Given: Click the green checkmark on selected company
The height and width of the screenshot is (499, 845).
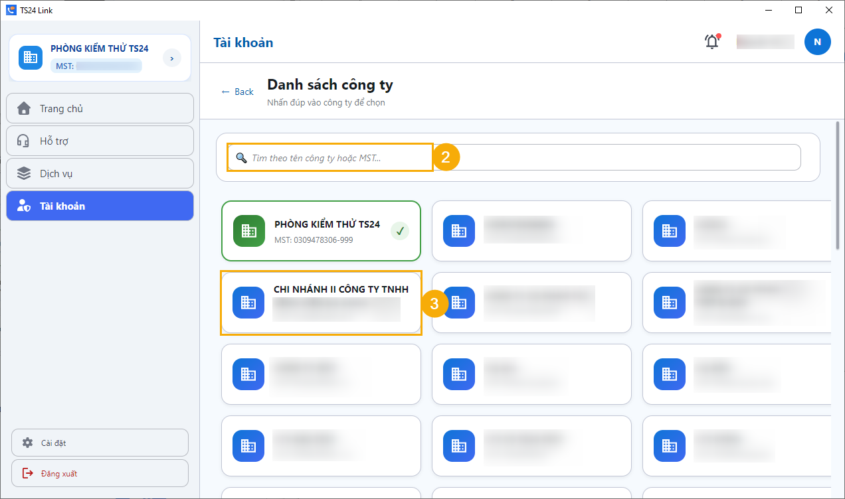Looking at the screenshot, I should [x=399, y=231].
